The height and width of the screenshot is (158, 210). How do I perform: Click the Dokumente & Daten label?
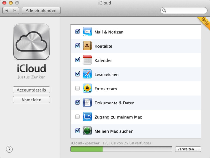(x=115, y=103)
